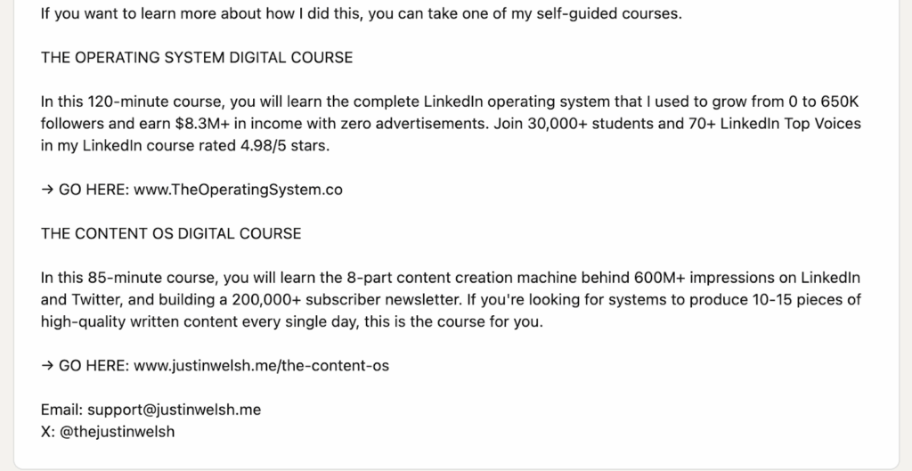Click the Content OS Digital Course heading
912x471 pixels.
tap(171, 234)
